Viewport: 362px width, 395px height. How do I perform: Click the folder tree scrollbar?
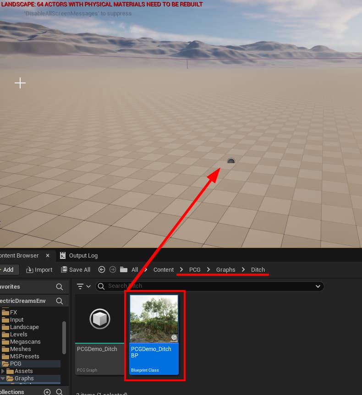point(64,338)
